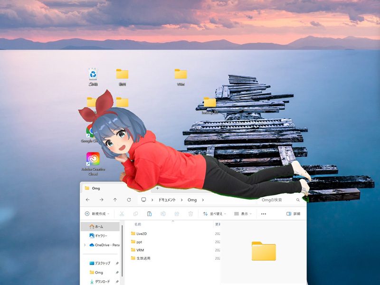Image resolution: width=380 pixels, height=285 pixels.
Task: Open the three-dots more options menu
Action: (x=264, y=214)
